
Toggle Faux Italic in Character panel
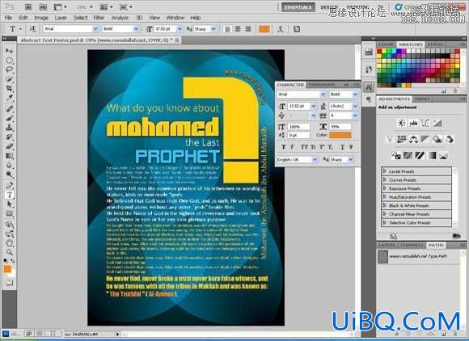pos(292,147)
